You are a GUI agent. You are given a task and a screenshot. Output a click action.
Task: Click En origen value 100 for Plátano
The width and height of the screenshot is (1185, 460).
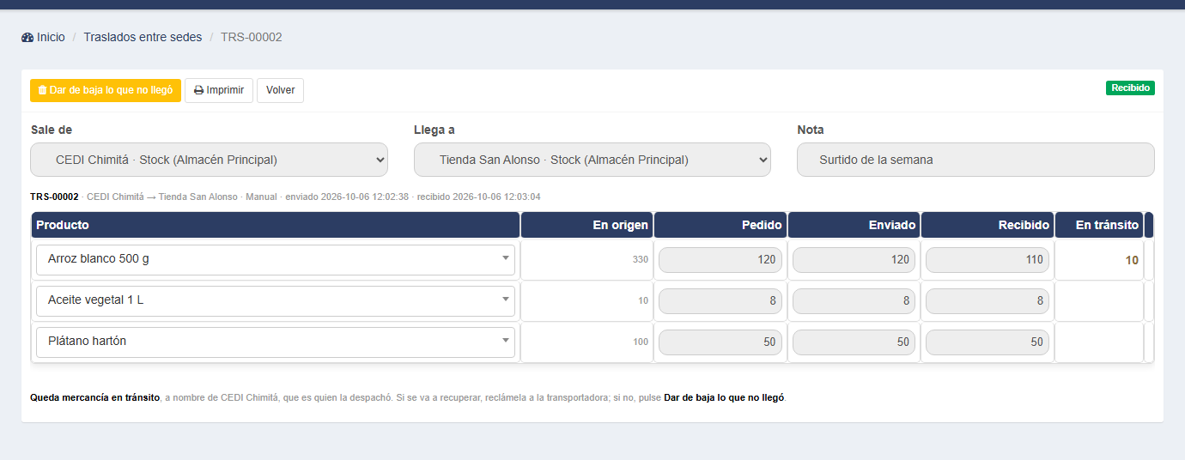coord(641,342)
